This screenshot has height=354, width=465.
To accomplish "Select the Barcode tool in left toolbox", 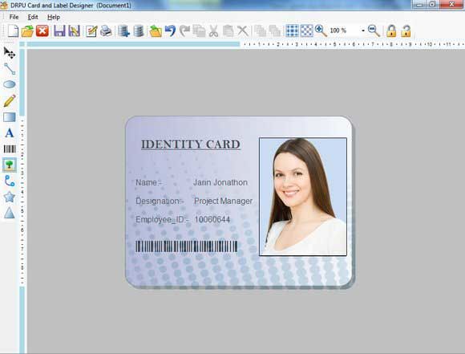I will pyautogui.click(x=10, y=149).
